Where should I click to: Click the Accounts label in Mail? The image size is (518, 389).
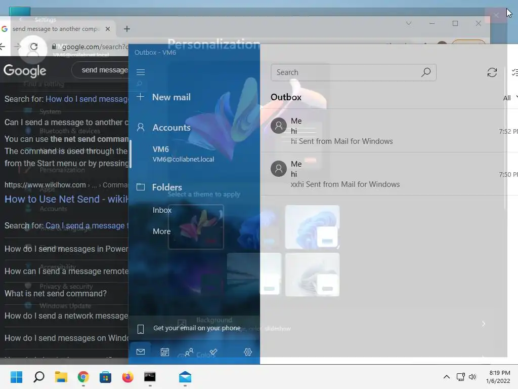171,128
